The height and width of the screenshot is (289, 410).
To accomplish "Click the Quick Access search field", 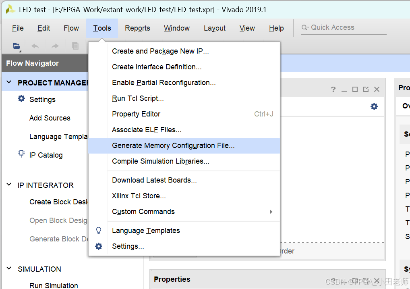I will 344,27.
